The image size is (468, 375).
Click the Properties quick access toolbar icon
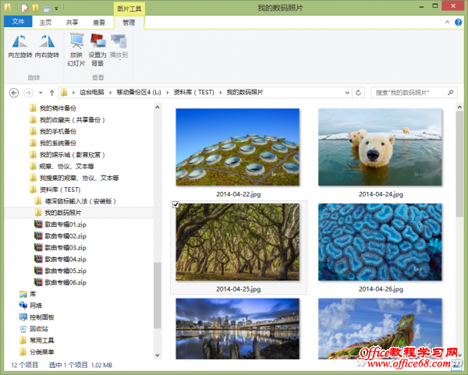point(25,9)
